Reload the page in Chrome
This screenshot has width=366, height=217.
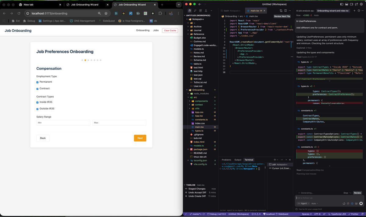pyautogui.click(x=19, y=13)
